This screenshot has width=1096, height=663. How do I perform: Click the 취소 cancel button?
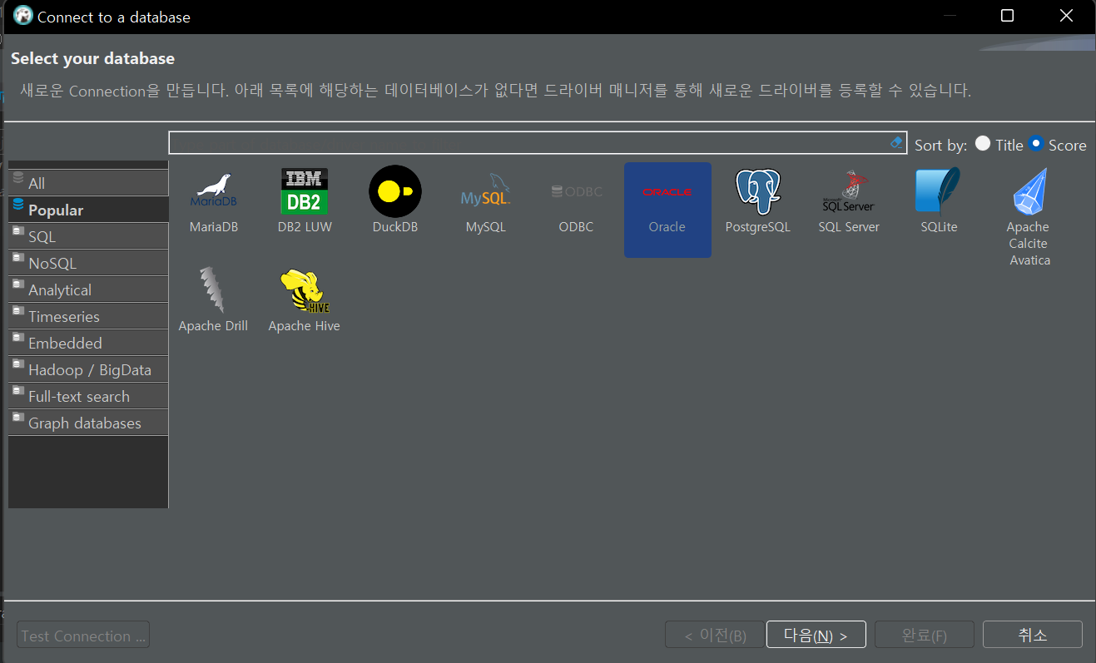pos(1033,635)
